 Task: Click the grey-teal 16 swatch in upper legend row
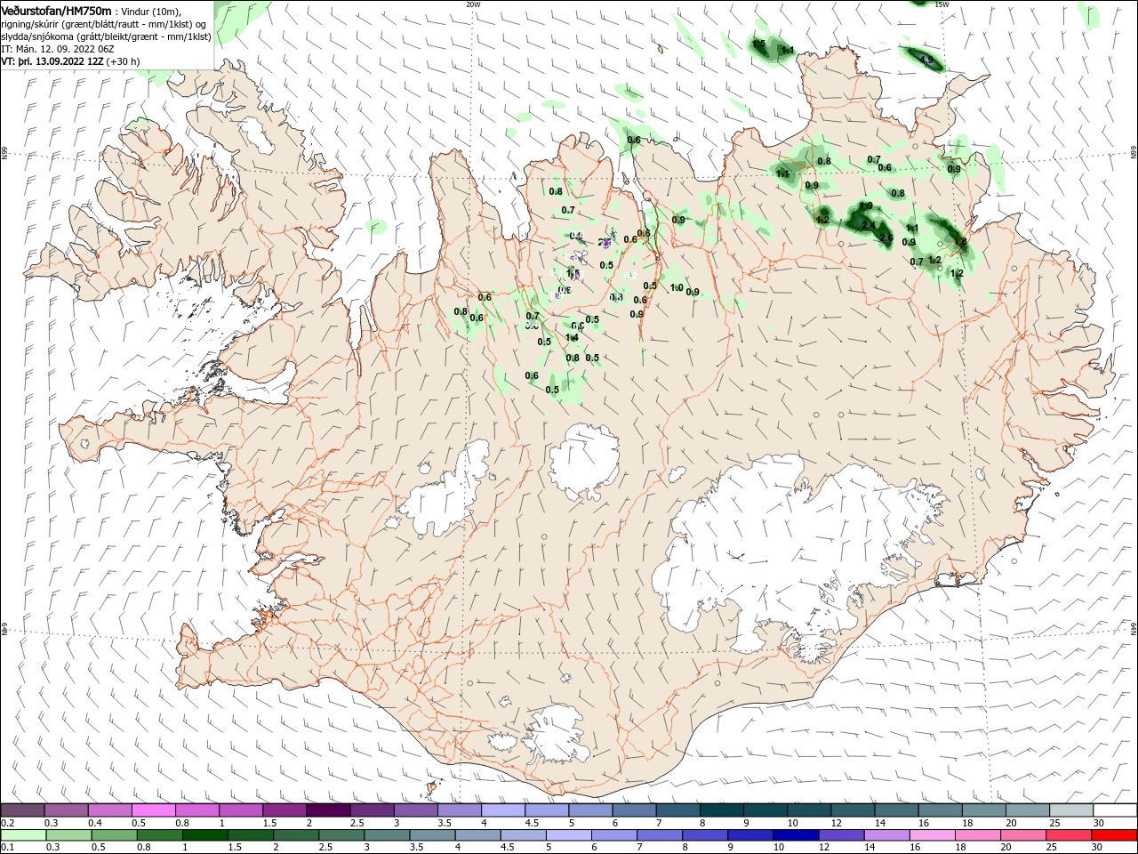pos(940,810)
